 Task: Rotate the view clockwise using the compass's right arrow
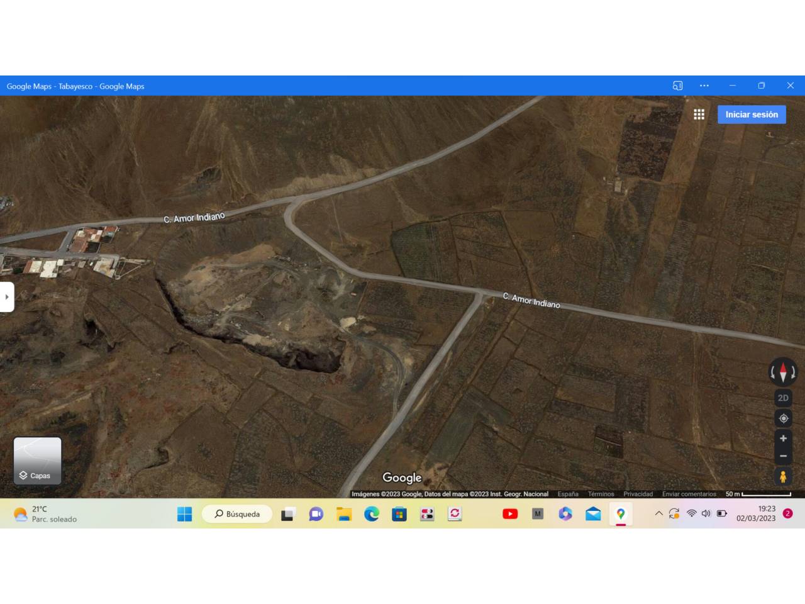pos(793,373)
